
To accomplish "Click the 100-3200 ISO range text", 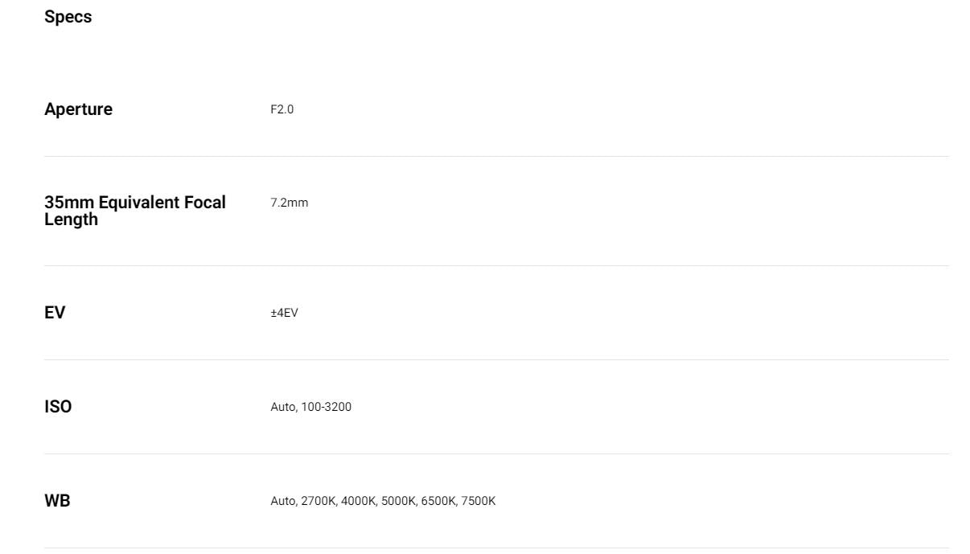I will pyautogui.click(x=327, y=407).
